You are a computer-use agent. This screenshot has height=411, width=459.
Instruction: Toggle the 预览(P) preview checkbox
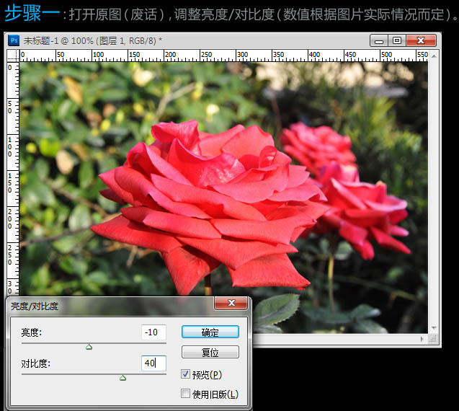pos(186,374)
